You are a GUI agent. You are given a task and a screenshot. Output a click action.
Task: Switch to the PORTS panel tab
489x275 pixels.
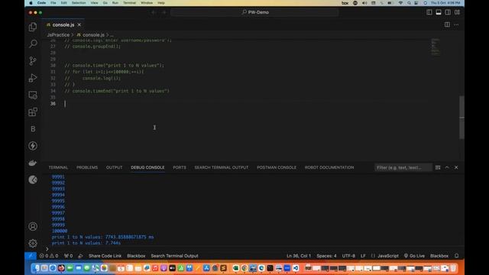tap(180, 167)
